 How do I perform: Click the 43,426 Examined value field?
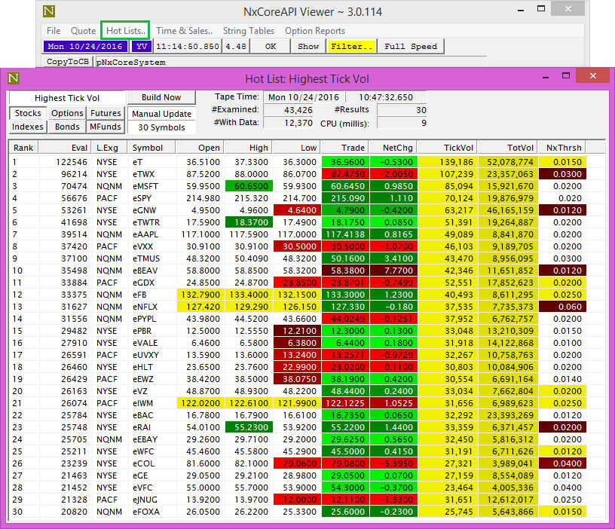288,110
